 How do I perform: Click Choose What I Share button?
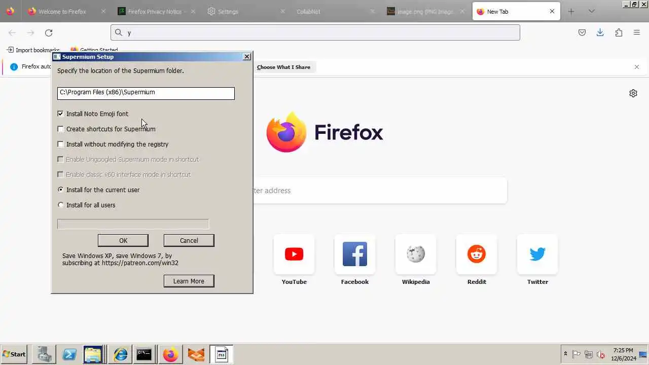283,67
